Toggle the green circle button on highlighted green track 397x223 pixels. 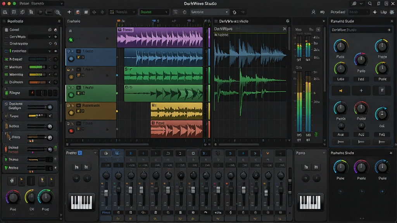point(71,95)
